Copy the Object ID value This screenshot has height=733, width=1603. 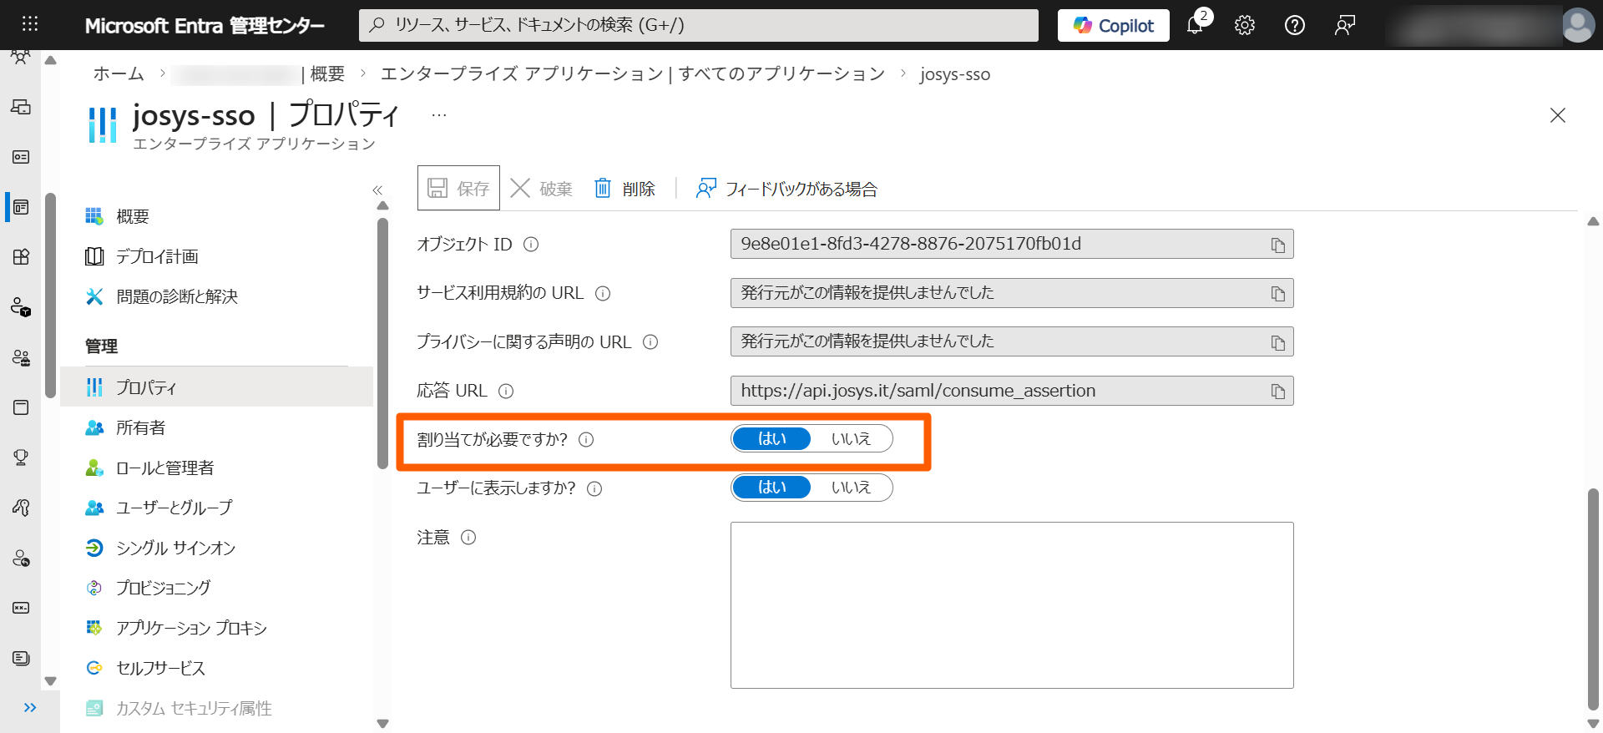1277,245
